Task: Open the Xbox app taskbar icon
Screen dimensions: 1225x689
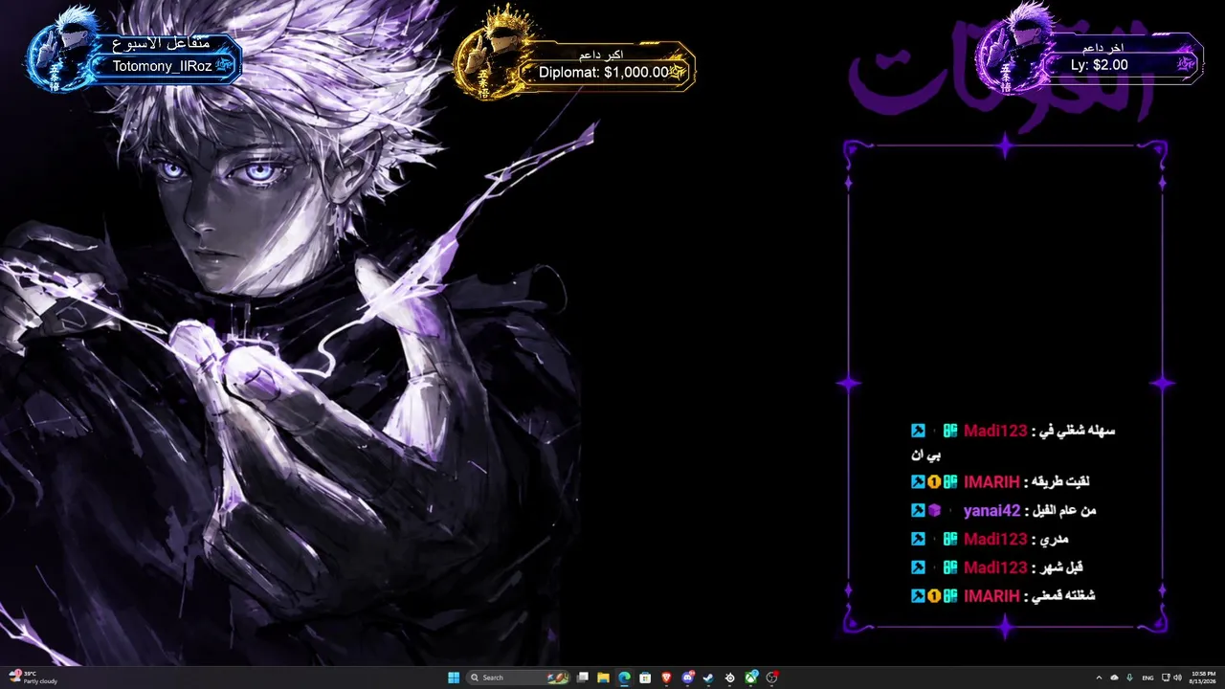Action: [751, 678]
